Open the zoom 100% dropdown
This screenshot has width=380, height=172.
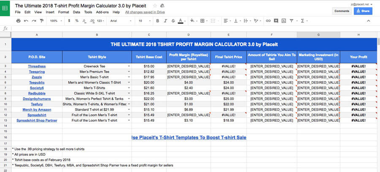coord(56,21)
